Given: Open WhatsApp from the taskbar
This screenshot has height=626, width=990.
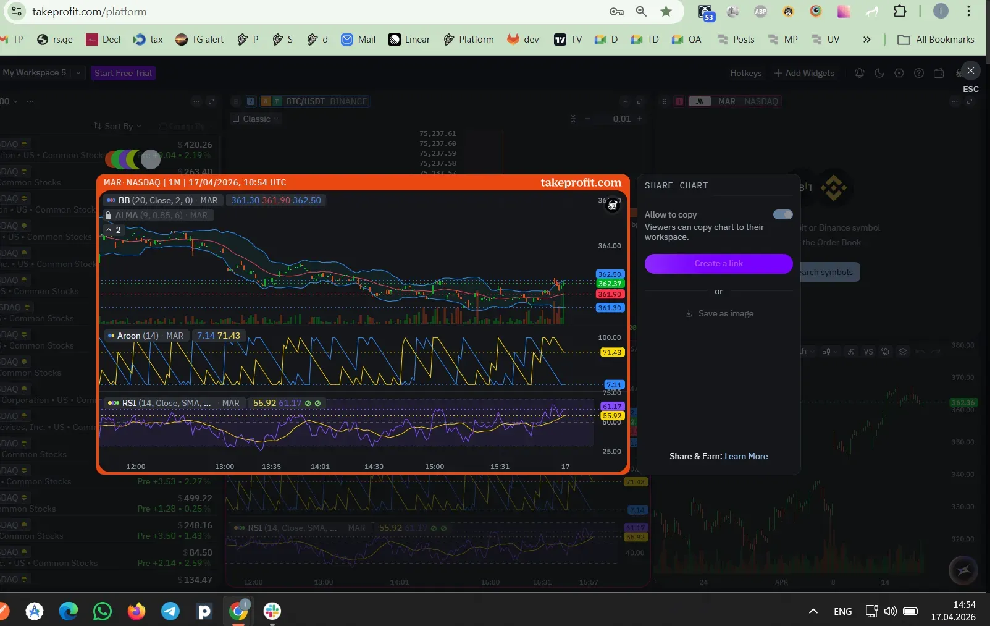Looking at the screenshot, I should click(103, 611).
